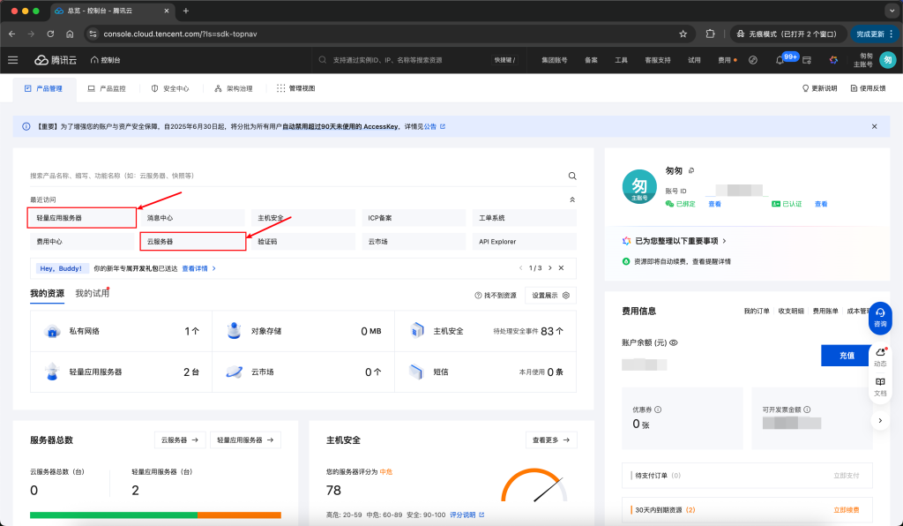Viewport: 903px width, 526px height.
Task: Click the compass discovery icon in top bar
Action: [x=751, y=59]
